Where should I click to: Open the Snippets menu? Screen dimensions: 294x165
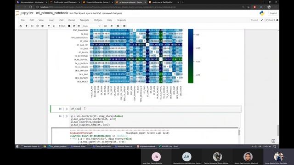point(121,20)
